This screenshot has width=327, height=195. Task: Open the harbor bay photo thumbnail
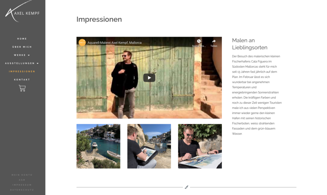tap(98, 146)
